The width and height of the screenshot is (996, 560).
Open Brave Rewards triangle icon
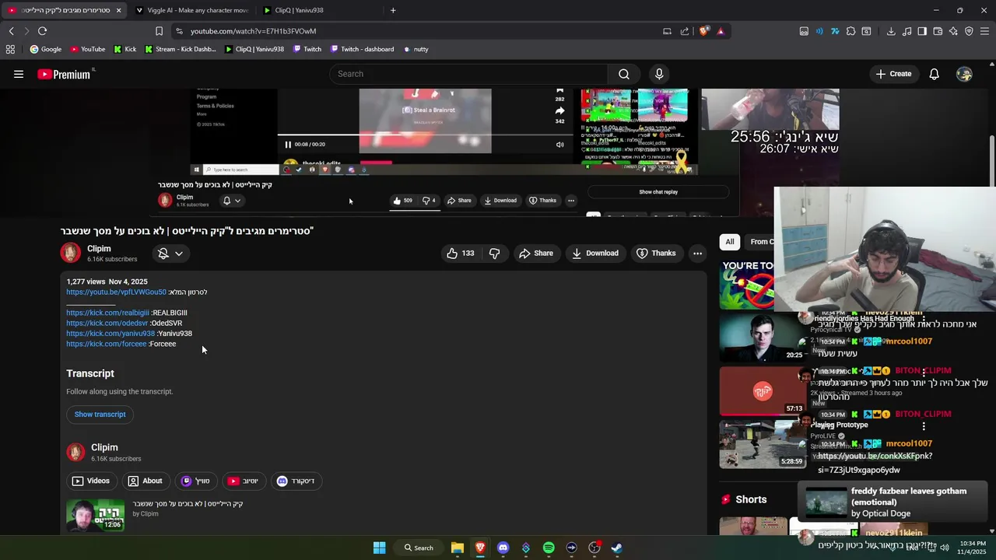coord(721,31)
